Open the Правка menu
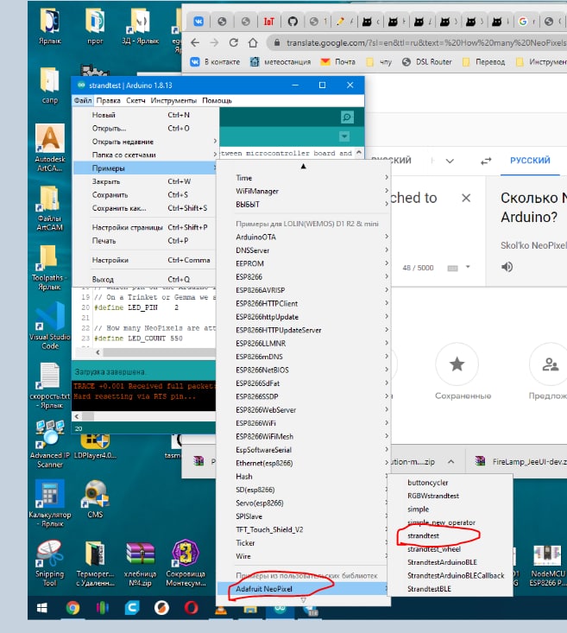 [x=108, y=100]
